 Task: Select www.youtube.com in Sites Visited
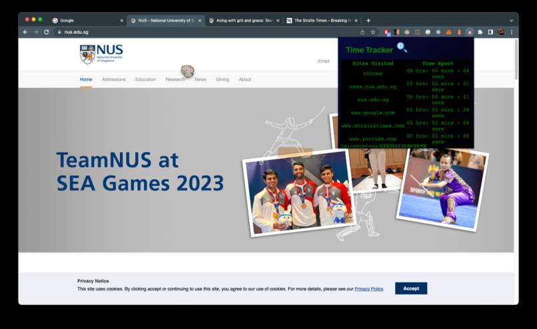pos(373,139)
